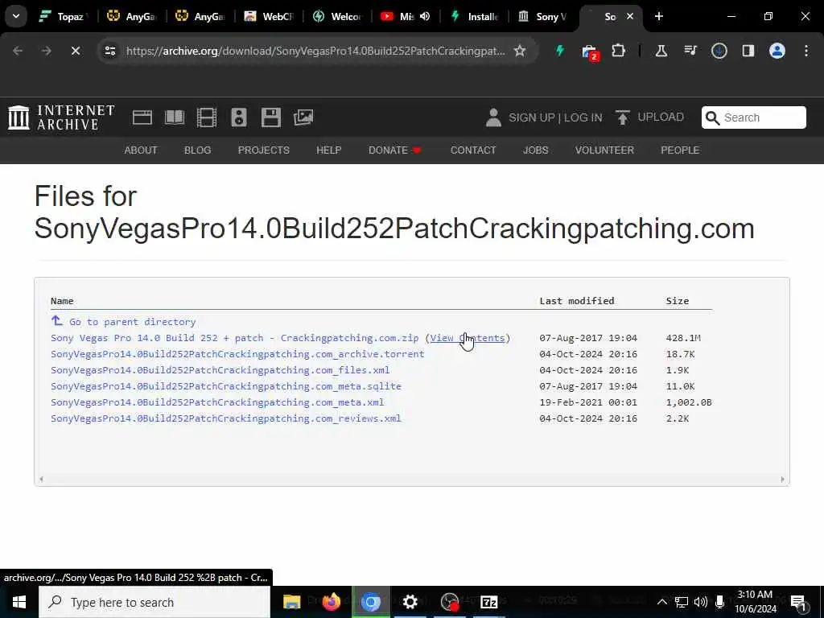Screen dimensions: 824x618
Task: Switch to the Topaz tab
Action: click(62, 16)
